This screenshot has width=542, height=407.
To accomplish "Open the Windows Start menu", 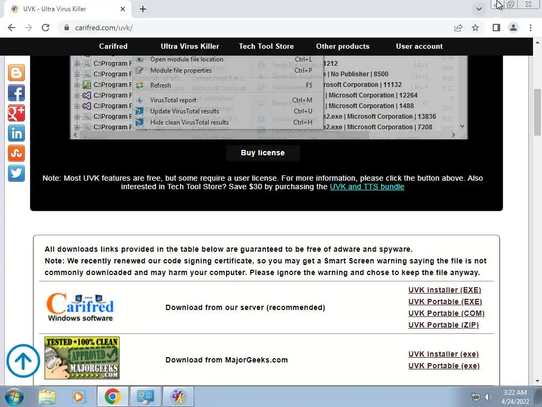I will point(14,396).
